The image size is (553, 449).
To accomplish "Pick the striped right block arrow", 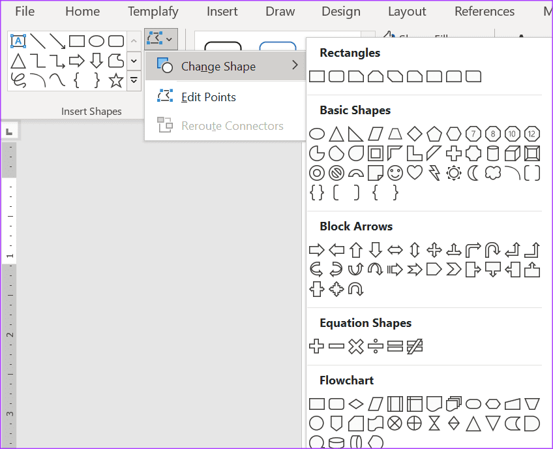I will 395,270.
